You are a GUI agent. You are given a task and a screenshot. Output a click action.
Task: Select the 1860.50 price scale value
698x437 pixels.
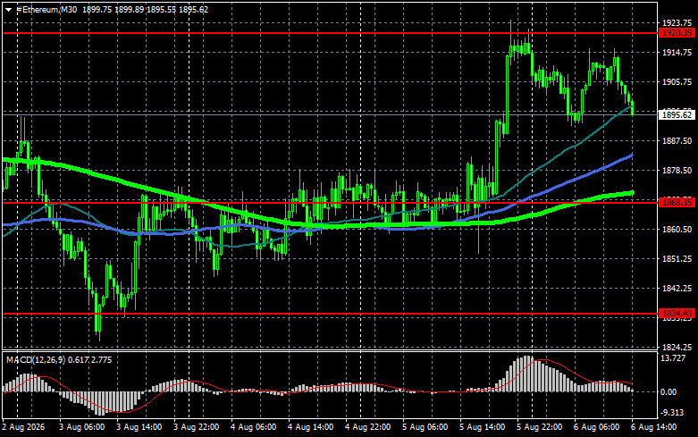(x=677, y=229)
